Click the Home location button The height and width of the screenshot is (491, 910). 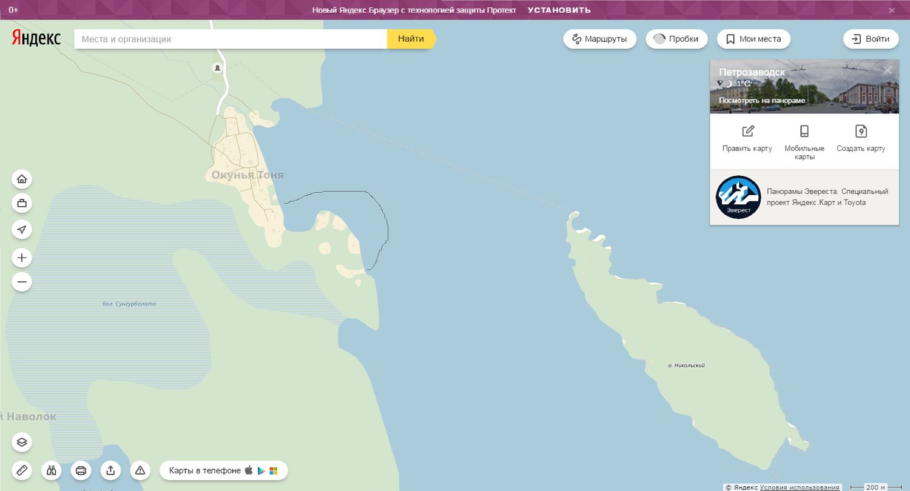tap(22, 179)
